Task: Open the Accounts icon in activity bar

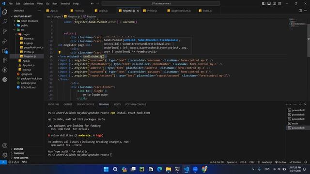Action: pyautogui.click(x=5, y=145)
